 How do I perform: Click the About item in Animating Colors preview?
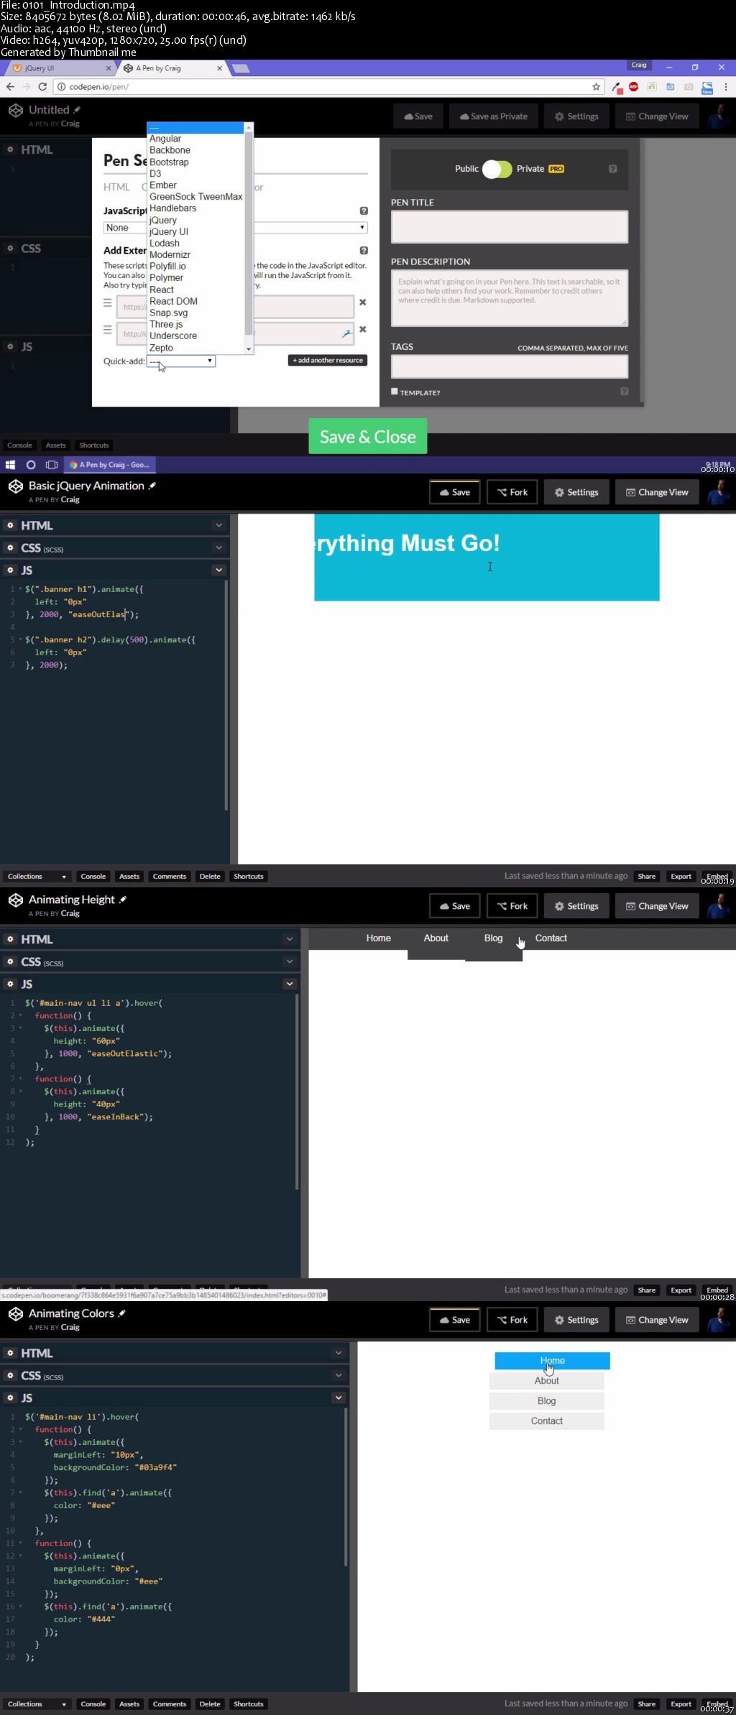(547, 1381)
